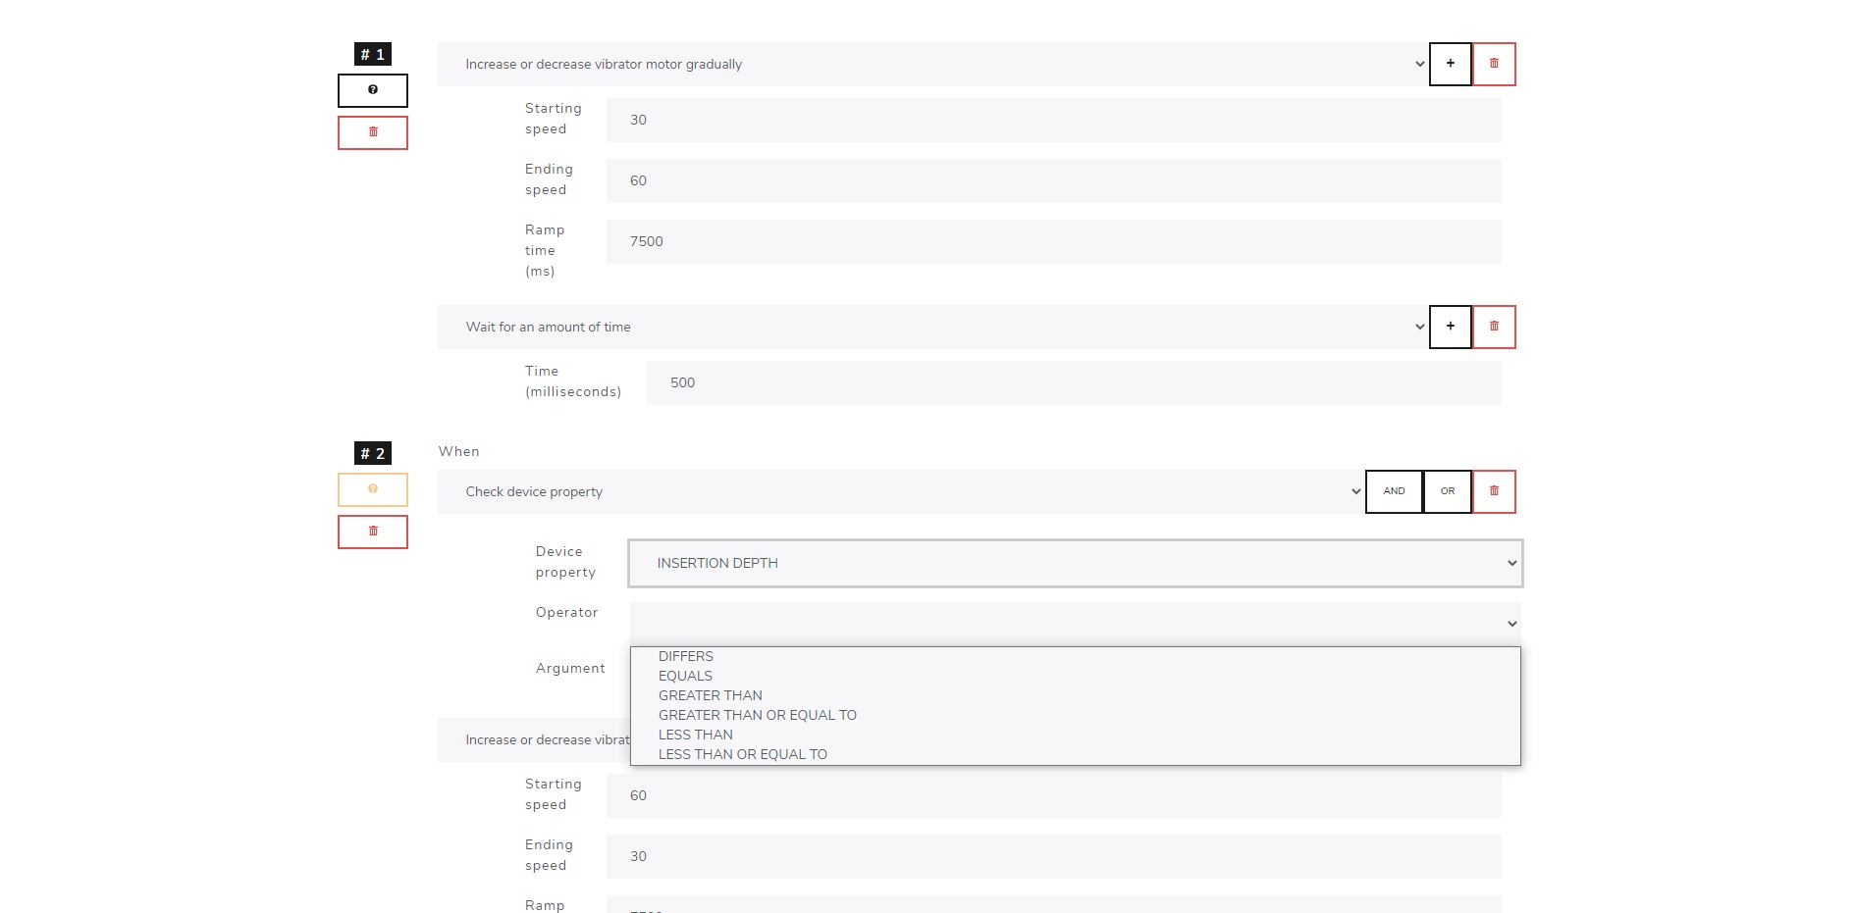Click the 'Time (milliseconds)' label
Screen dimensions: 1854x913
point(573,381)
